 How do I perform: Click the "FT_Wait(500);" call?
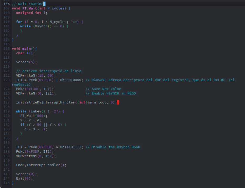[x=34, y=116]
